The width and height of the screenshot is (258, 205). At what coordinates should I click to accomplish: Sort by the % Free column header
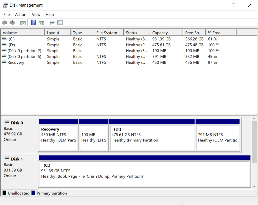pyautogui.click(x=221, y=33)
